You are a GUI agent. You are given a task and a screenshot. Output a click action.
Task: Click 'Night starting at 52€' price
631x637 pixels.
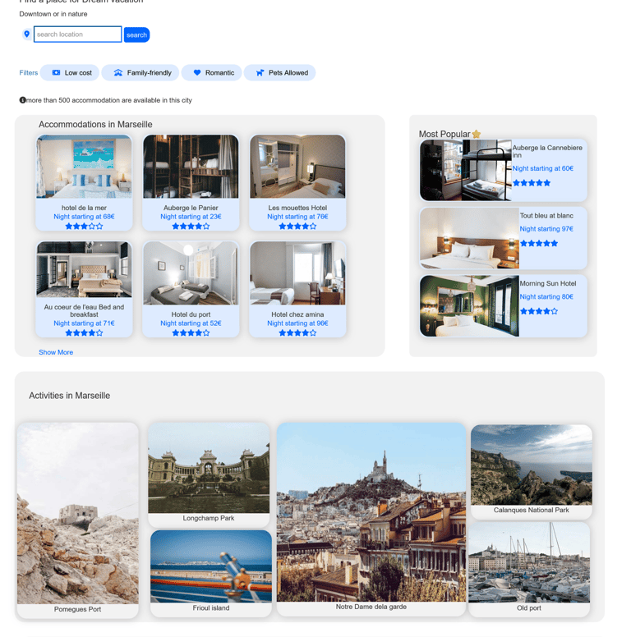click(x=191, y=323)
